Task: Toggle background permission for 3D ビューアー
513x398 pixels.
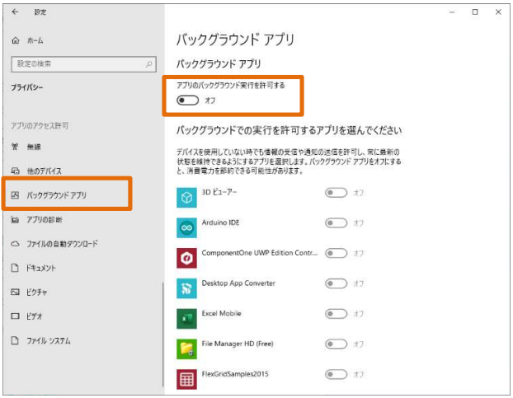Action: tap(336, 193)
